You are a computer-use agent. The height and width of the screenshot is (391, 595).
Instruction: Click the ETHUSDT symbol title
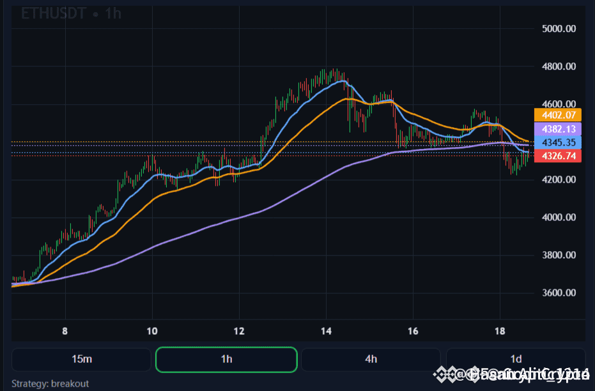tap(54, 13)
